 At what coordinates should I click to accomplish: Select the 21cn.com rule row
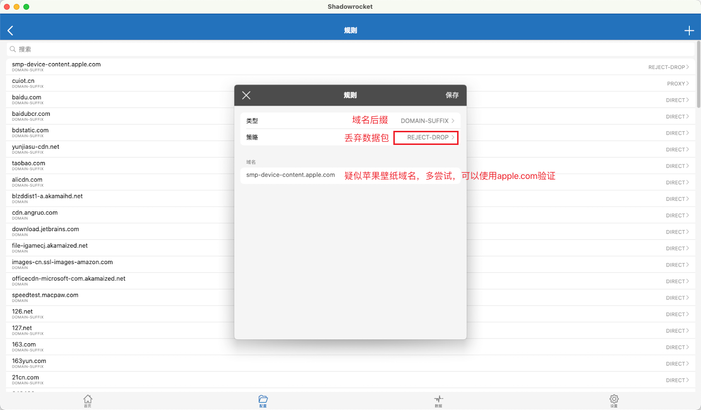pyautogui.click(x=350, y=380)
